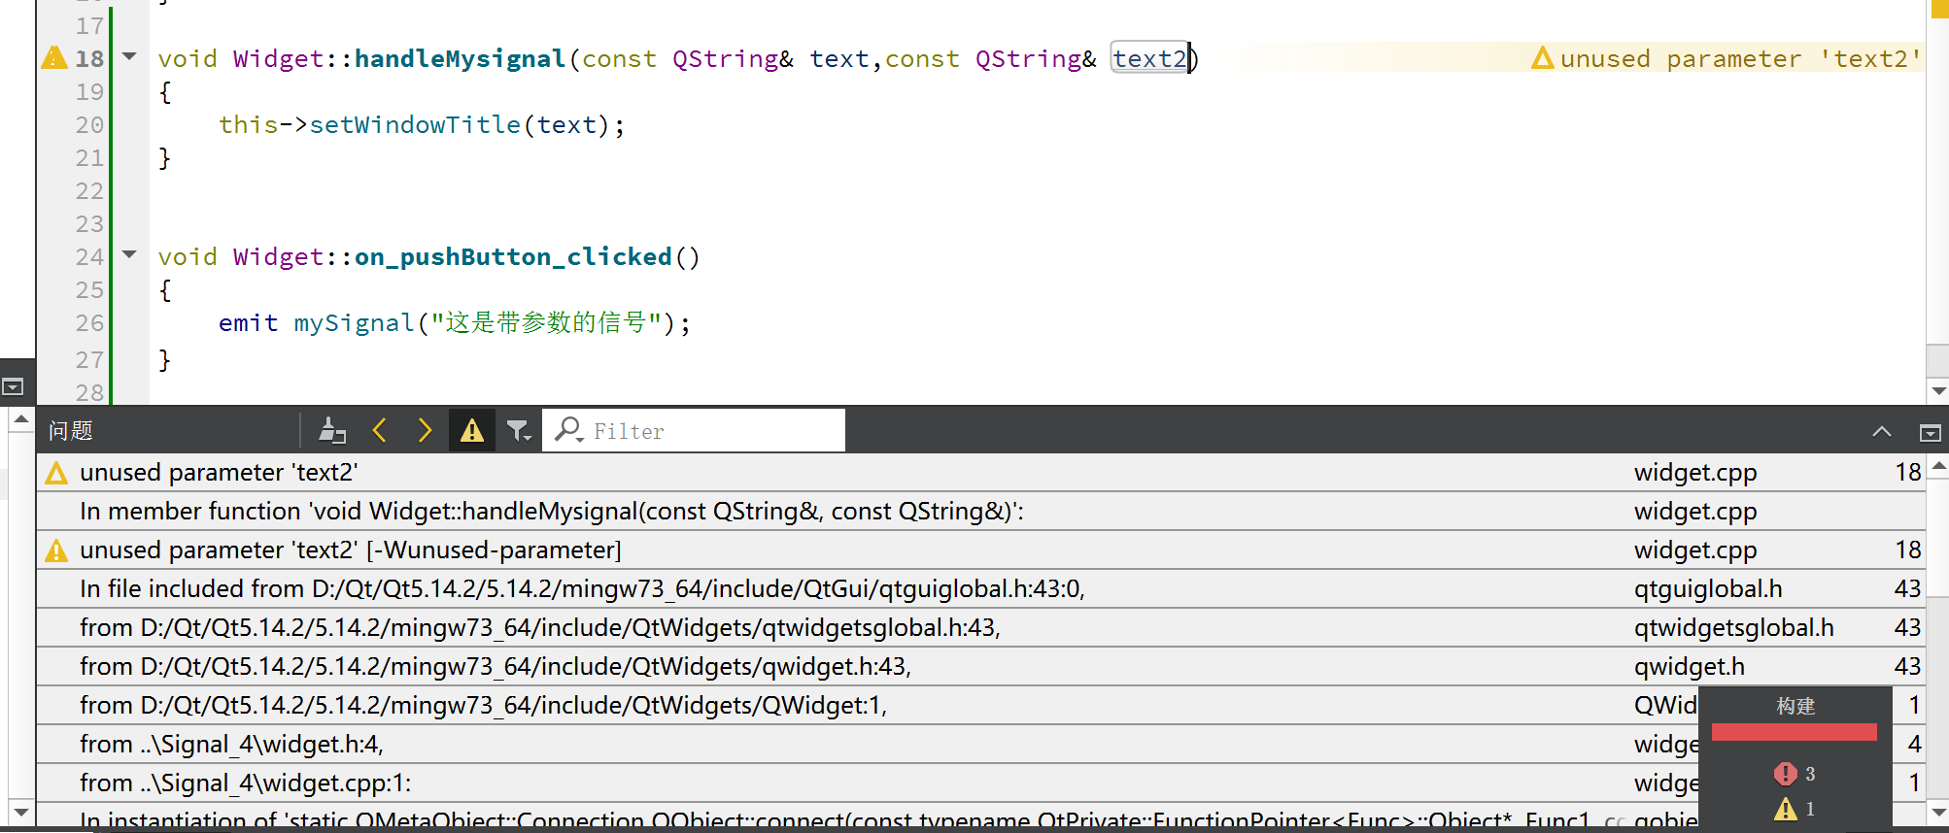This screenshot has width=1949, height=833.
Task: Click the down arrow left of the issues pane
Action: pyautogui.click(x=21, y=812)
